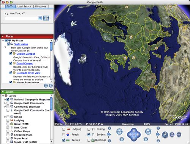The image size is (190, 144).
Task: Click the center button of the pan control
Action: (x=134, y=135)
